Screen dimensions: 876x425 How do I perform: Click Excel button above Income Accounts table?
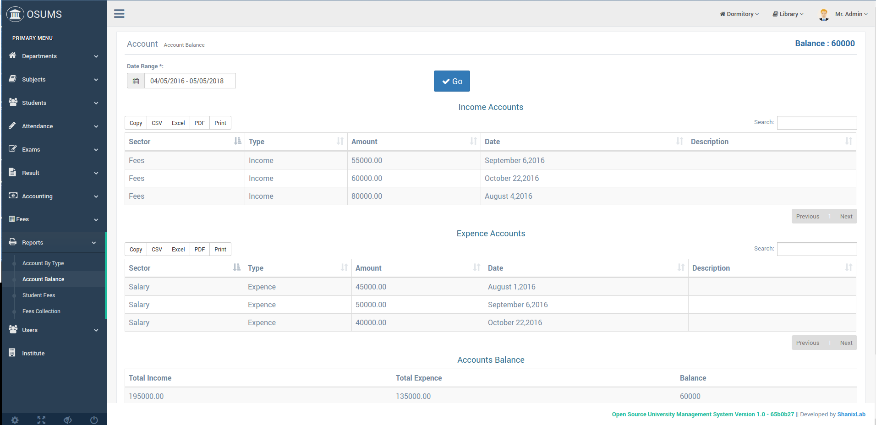tap(178, 123)
